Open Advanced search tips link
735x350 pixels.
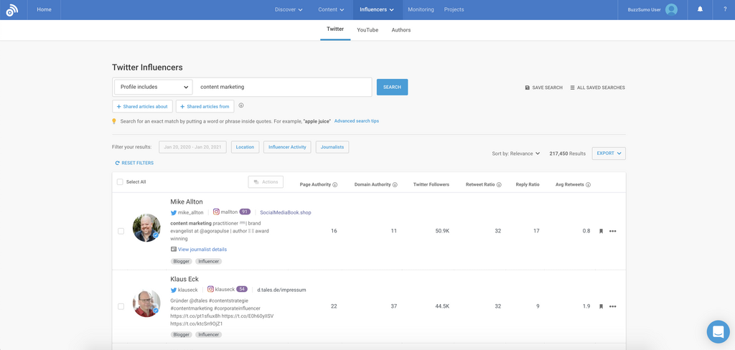click(x=357, y=121)
